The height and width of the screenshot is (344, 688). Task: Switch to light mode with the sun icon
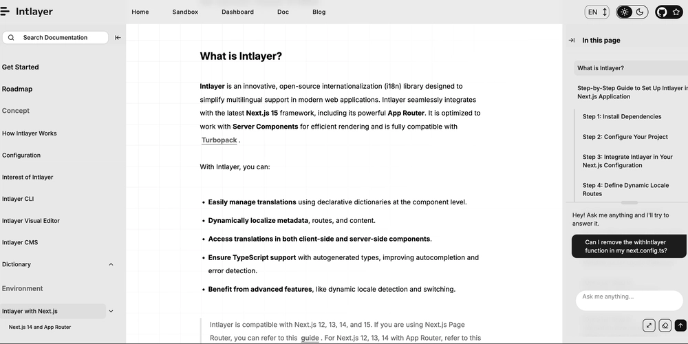point(625,12)
